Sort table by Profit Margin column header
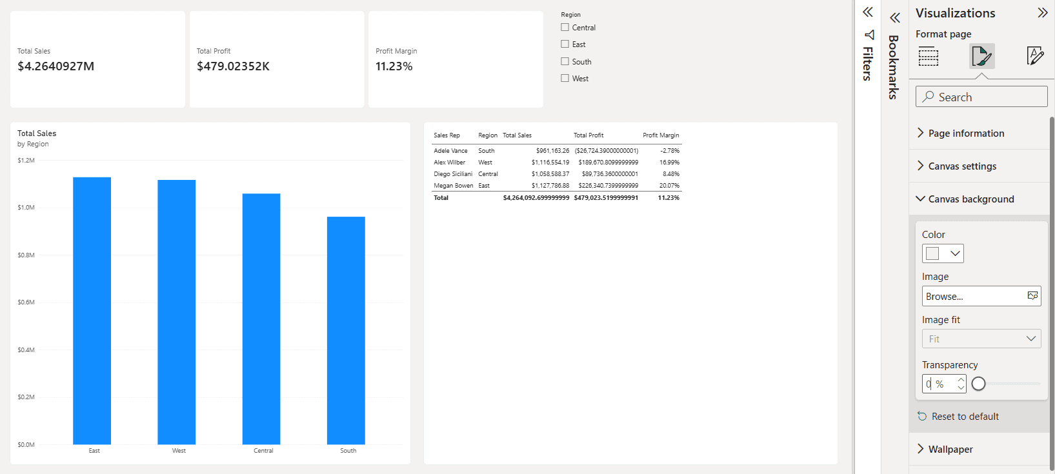This screenshot has width=1055, height=474. pyautogui.click(x=661, y=135)
